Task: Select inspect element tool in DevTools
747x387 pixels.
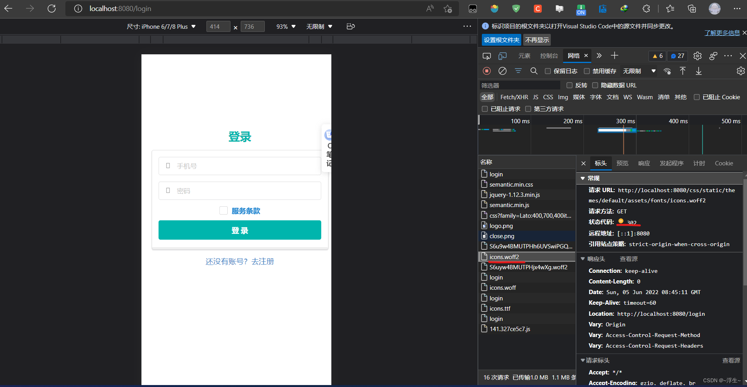Action: [x=487, y=56]
